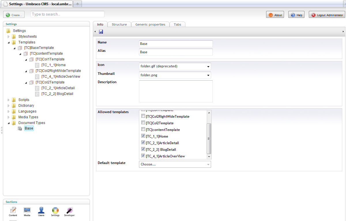Click the Base document type icon
The image size is (346, 221).
[20, 129]
